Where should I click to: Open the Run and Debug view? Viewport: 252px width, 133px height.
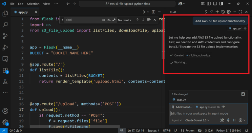5,47
